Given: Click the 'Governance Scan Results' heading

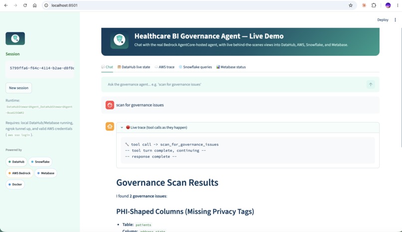Looking at the screenshot, I should [x=167, y=183].
